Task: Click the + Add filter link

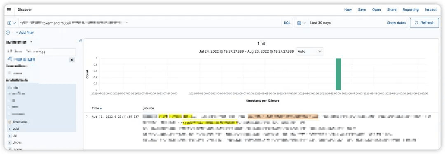Action: [x=25, y=33]
